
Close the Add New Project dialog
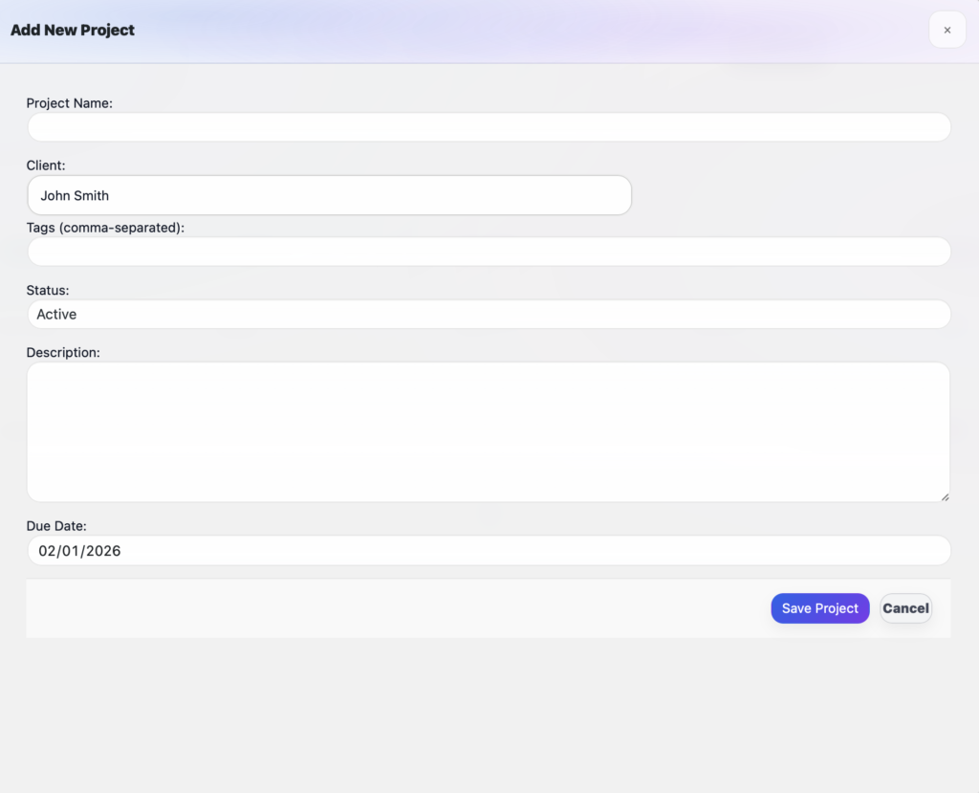(x=946, y=30)
